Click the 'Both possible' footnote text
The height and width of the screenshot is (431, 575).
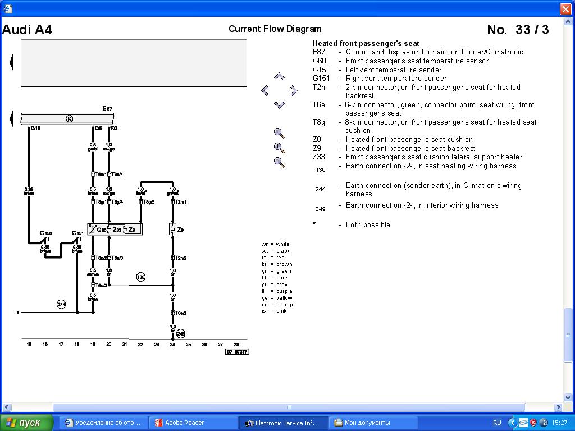click(x=368, y=225)
